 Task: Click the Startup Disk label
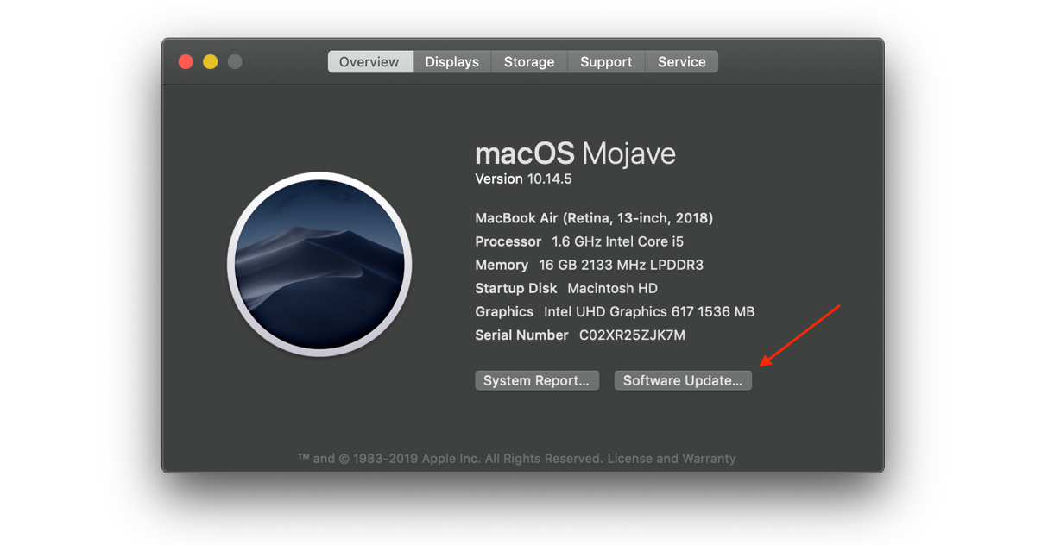516,288
